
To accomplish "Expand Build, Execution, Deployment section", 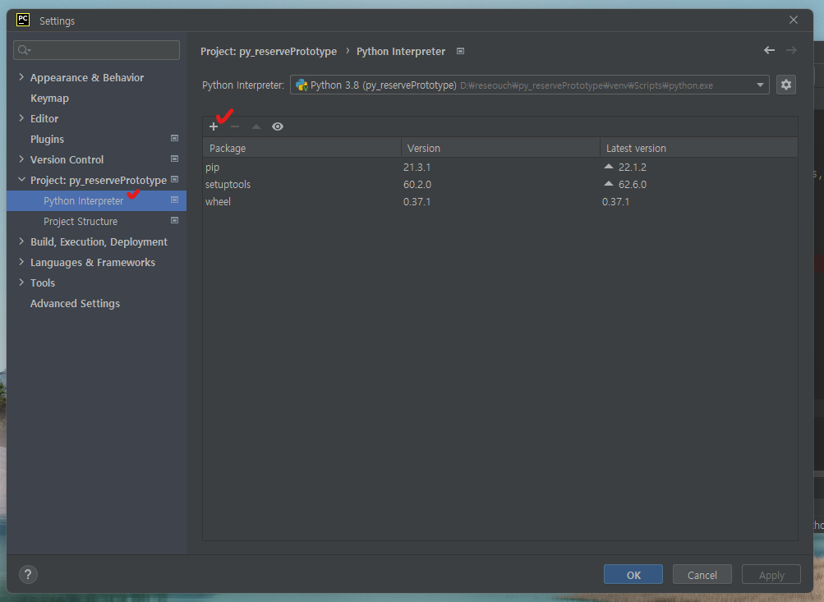I will [x=21, y=241].
